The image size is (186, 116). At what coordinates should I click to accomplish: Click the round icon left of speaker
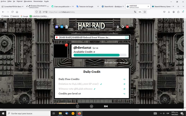click(x=118, y=27)
